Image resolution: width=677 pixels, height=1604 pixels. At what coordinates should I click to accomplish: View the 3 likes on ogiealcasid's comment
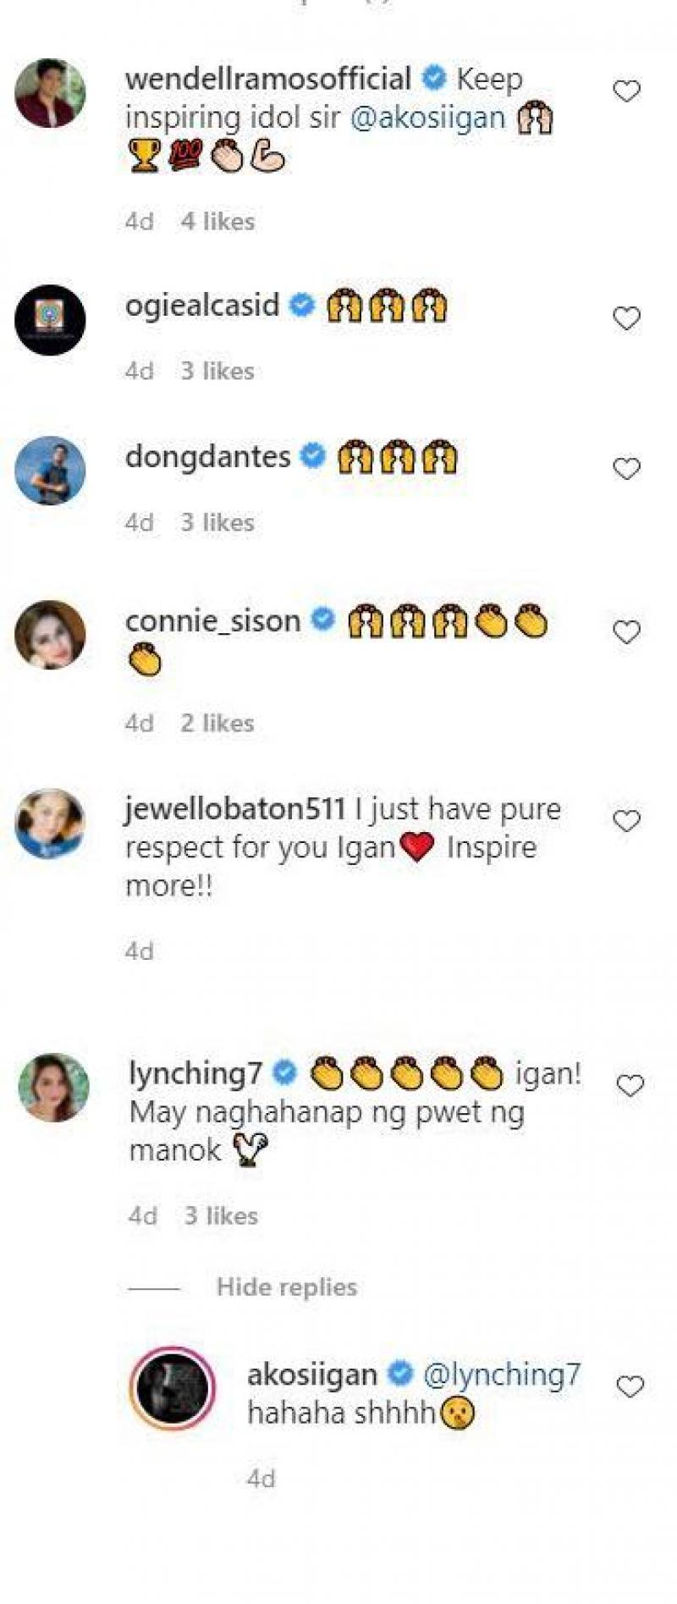click(x=217, y=371)
